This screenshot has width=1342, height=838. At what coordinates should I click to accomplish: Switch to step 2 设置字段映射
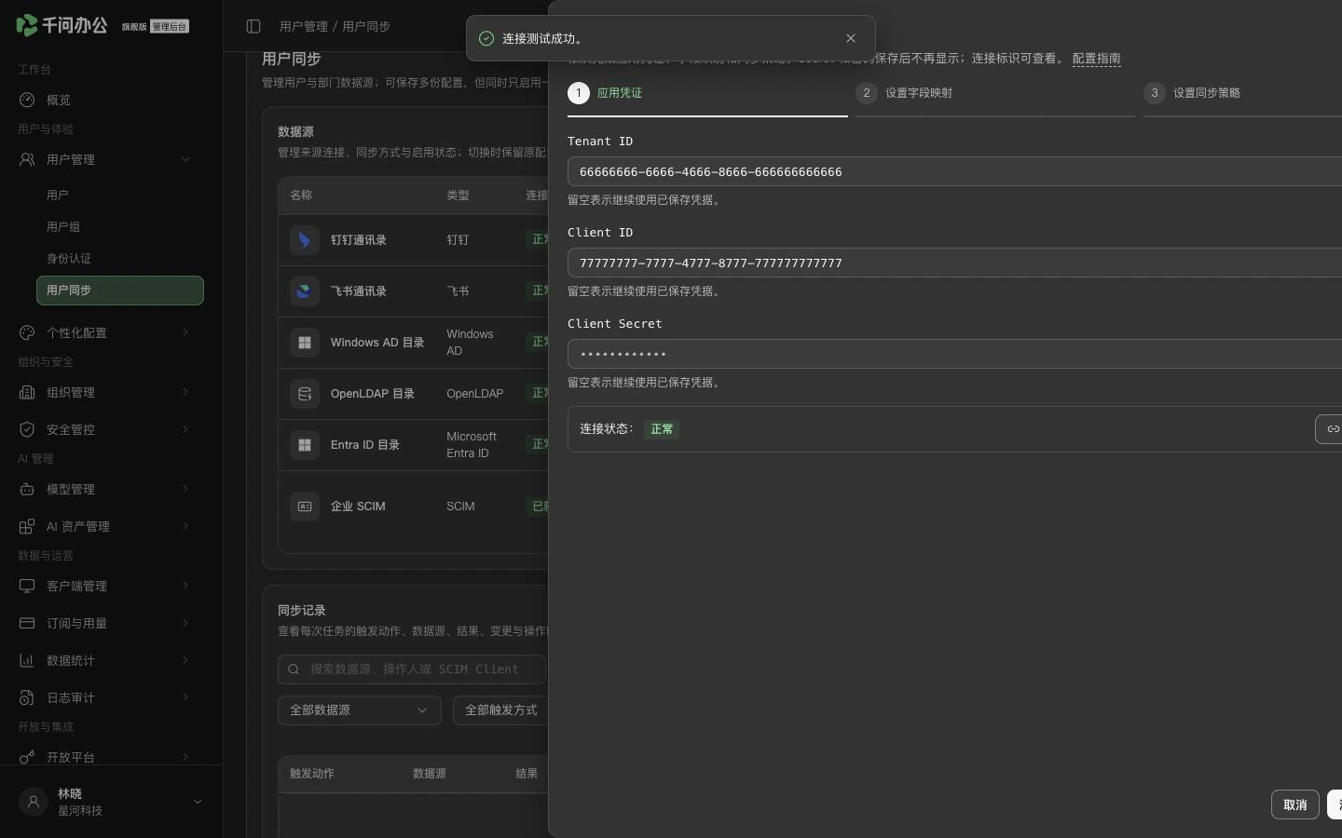[x=995, y=93]
